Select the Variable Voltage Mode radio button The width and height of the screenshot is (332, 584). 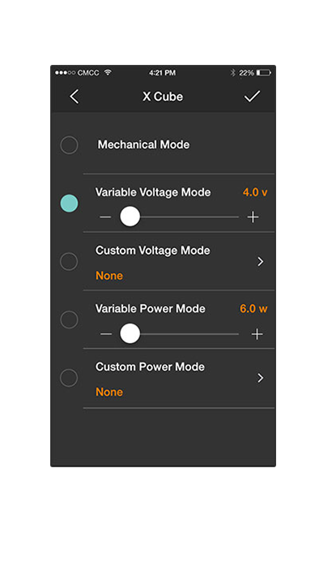pos(69,204)
